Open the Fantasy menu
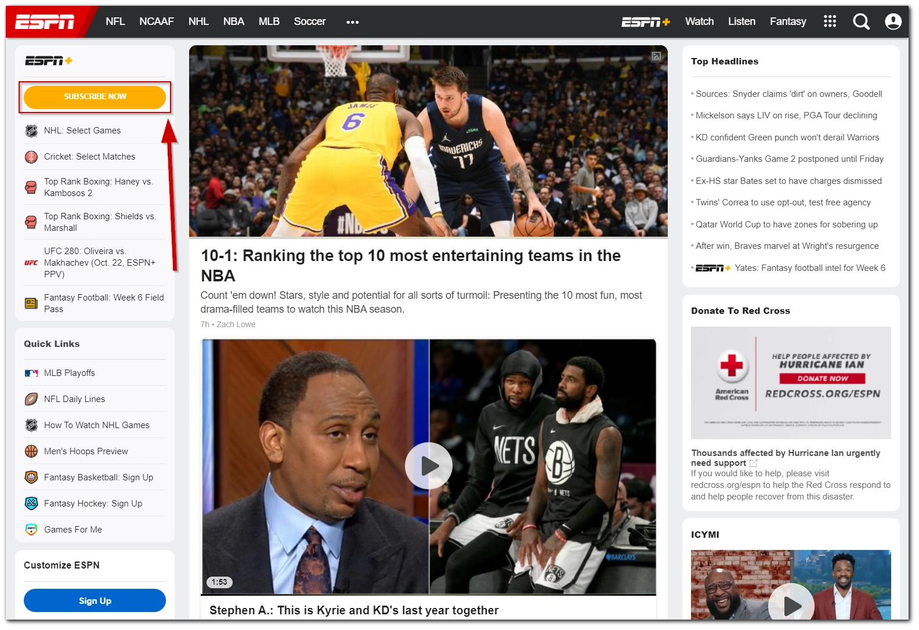 click(x=788, y=21)
